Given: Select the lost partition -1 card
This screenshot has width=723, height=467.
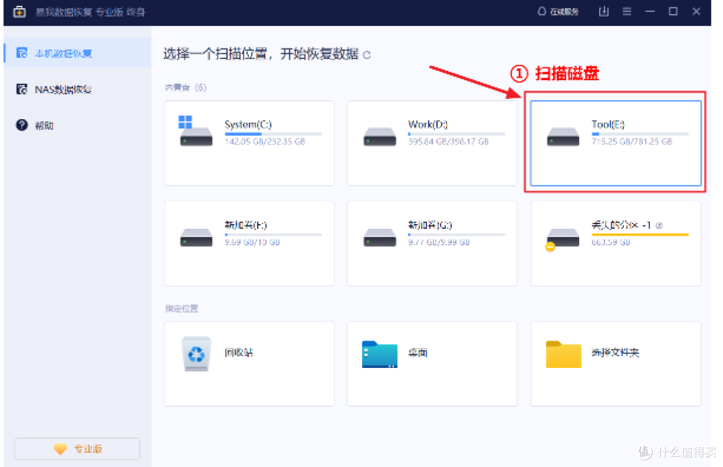Looking at the screenshot, I should tap(616, 244).
